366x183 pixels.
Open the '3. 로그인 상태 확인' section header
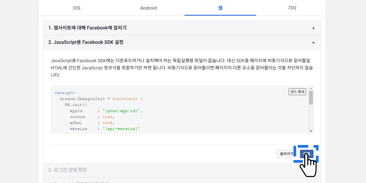tap(182, 170)
